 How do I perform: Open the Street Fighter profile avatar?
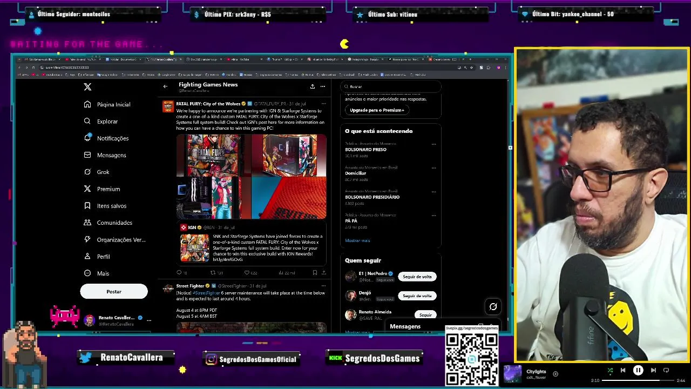(168, 289)
